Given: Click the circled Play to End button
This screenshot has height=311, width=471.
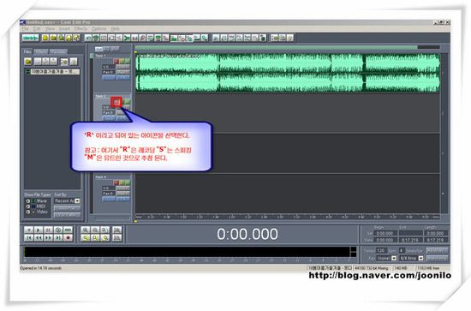Looking at the screenshot, I should pos(58,230).
